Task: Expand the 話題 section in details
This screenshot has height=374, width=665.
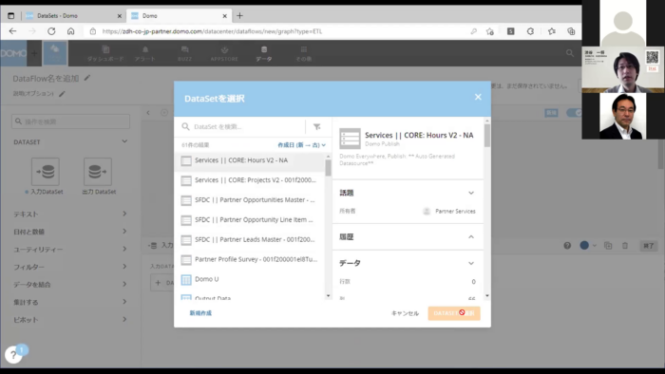Action: (471, 193)
